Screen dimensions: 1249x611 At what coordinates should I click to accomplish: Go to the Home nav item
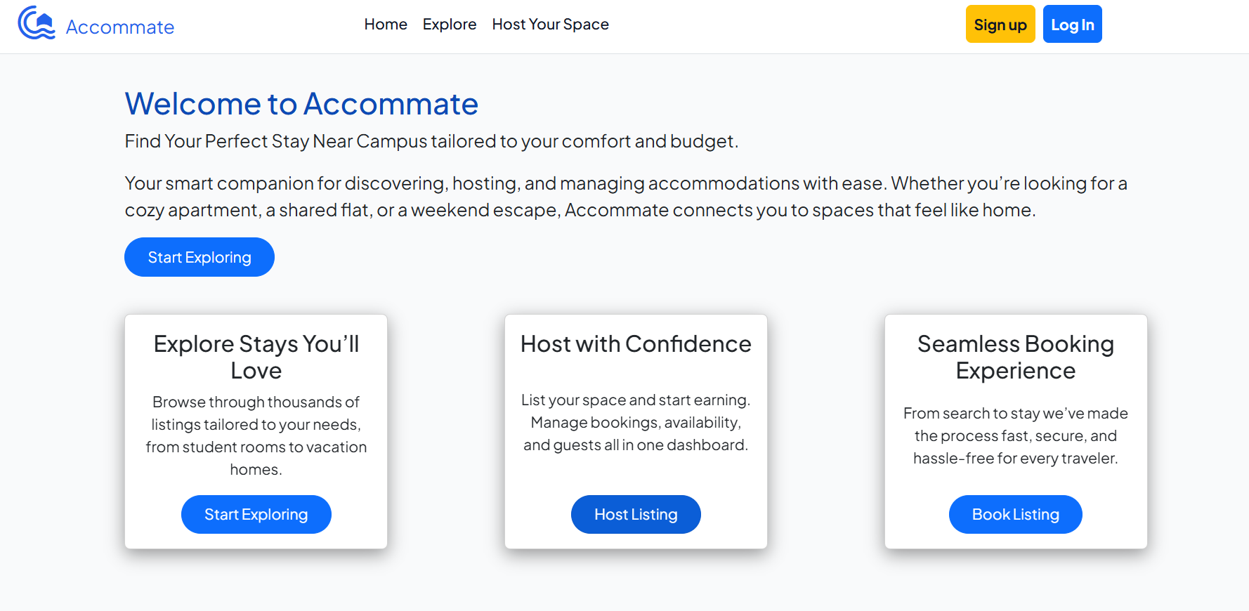point(386,25)
